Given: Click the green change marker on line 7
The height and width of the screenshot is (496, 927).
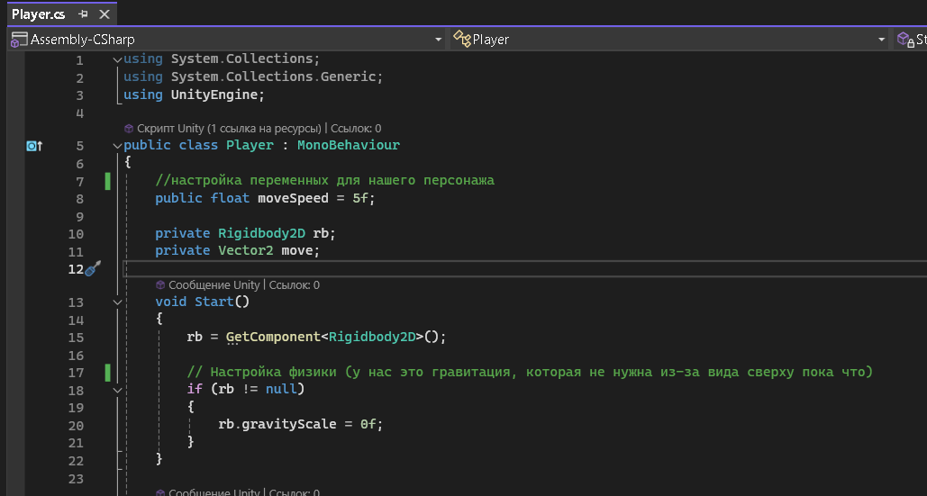Looking at the screenshot, I should coord(107,181).
